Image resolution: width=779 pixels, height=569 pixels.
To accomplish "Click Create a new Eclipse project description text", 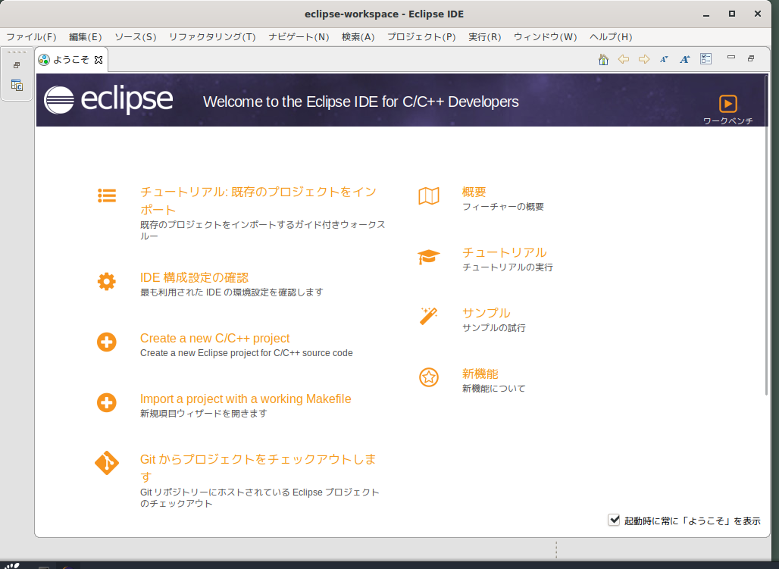I will (x=246, y=353).
